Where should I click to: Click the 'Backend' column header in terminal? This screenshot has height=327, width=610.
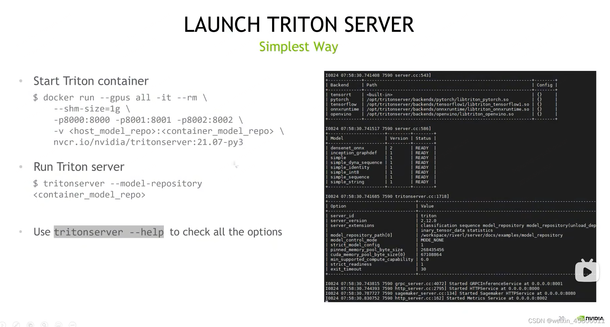point(339,85)
